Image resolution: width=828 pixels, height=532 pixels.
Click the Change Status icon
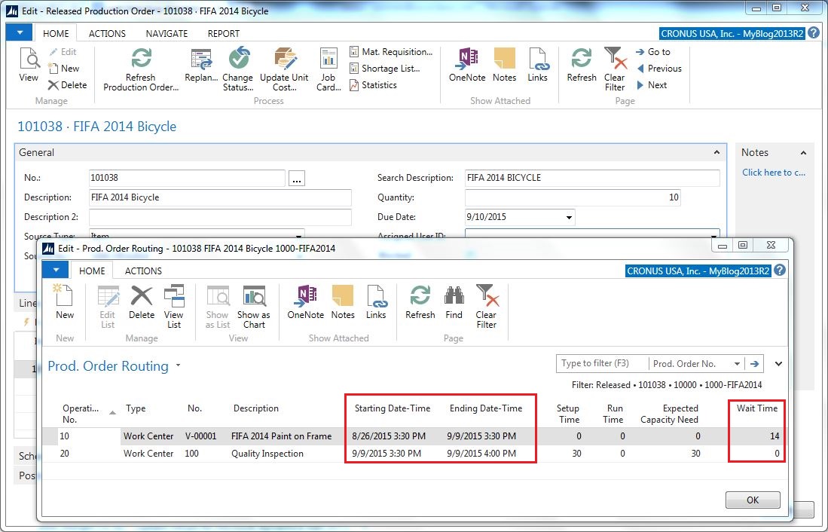coord(238,69)
